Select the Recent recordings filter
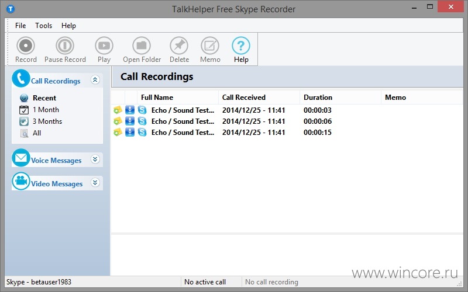 (44, 98)
